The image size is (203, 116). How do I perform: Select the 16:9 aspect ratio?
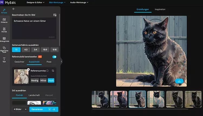(45, 50)
